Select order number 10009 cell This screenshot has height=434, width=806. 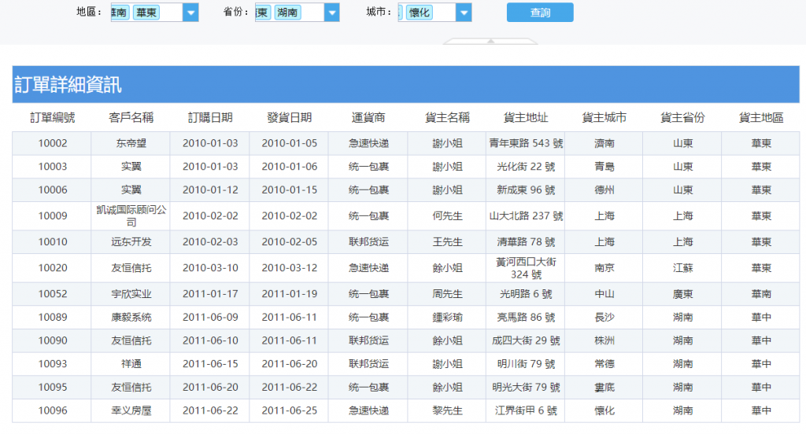click(x=52, y=216)
